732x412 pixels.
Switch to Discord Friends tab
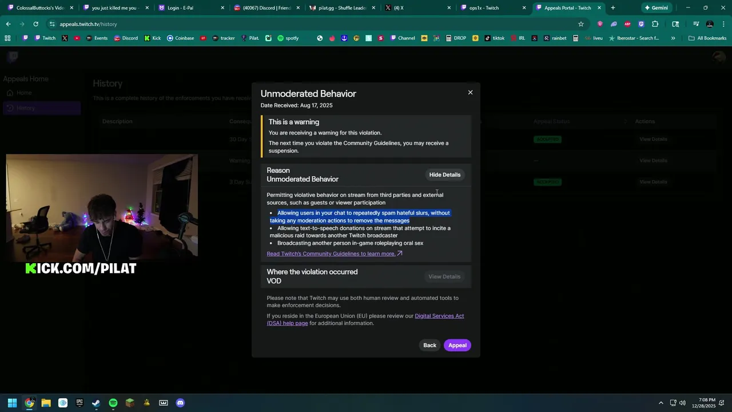(x=266, y=8)
